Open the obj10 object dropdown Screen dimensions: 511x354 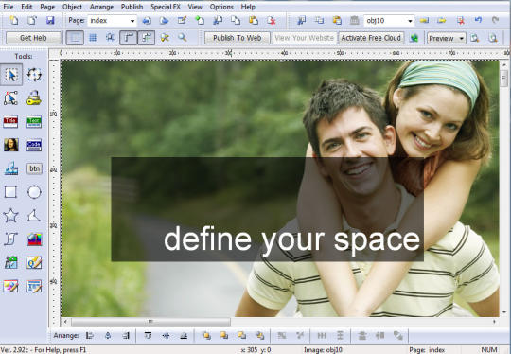(x=410, y=21)
